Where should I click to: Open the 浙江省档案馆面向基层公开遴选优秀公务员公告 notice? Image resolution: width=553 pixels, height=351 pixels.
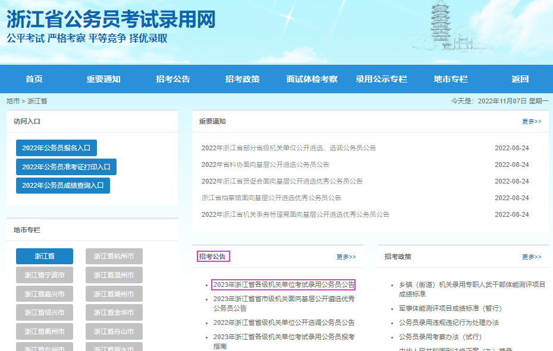pos(271,198)
